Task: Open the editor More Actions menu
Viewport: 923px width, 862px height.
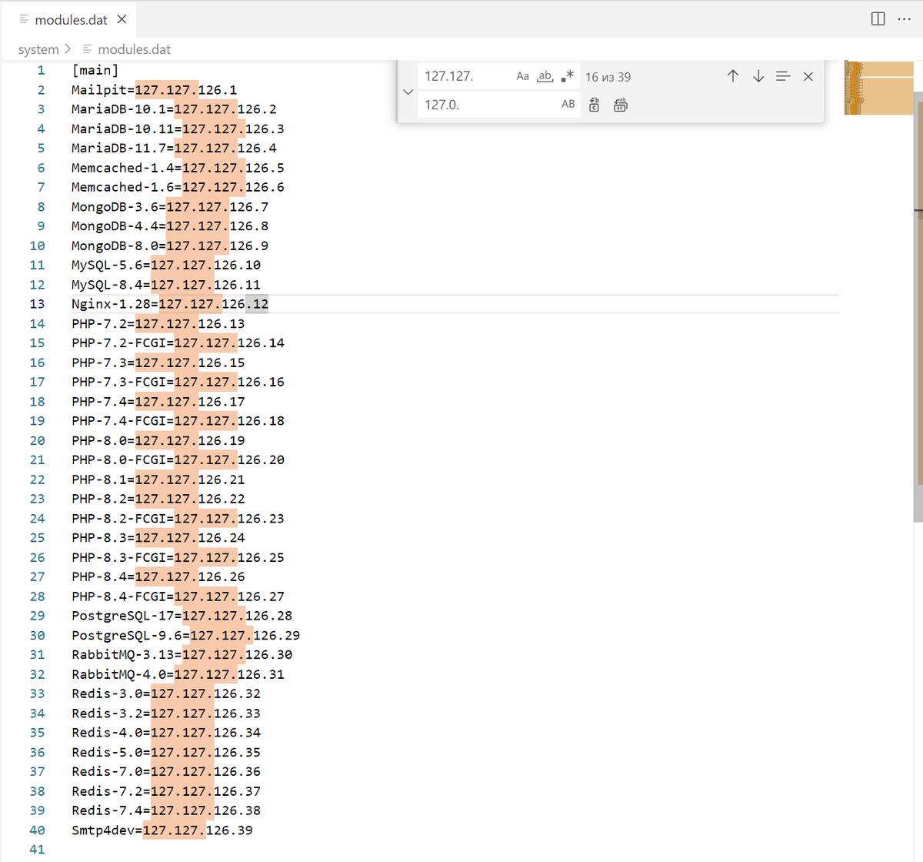Action: [904, 18]
